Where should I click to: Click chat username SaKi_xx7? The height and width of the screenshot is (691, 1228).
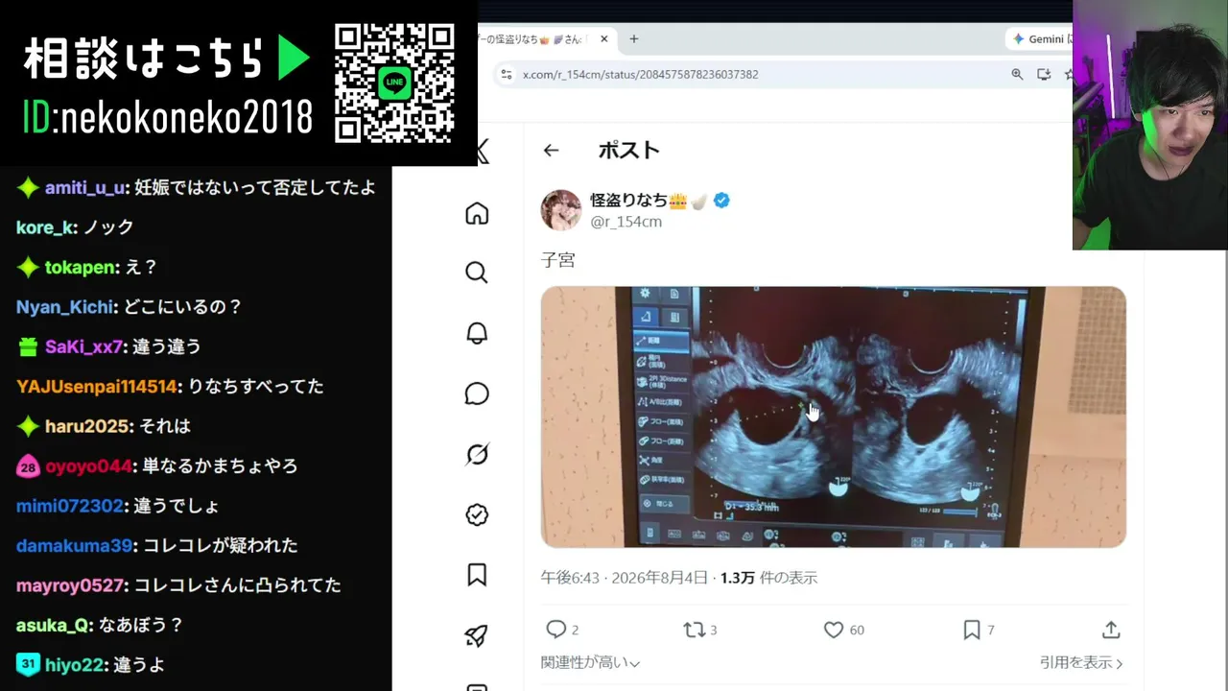pos(84,346)
